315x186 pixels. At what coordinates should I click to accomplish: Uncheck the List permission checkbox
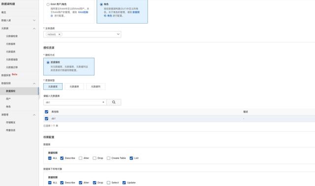coord(131,158)
